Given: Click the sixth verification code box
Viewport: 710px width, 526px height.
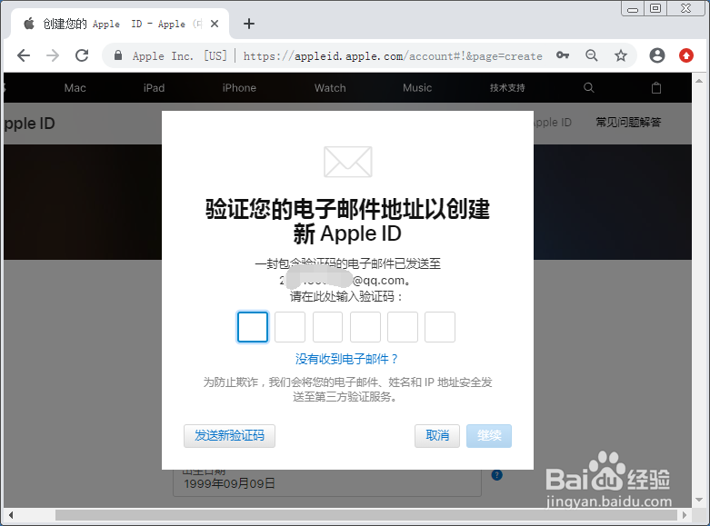Looking at the screenshot, I should pyautogui.click(x=440, y=327).
